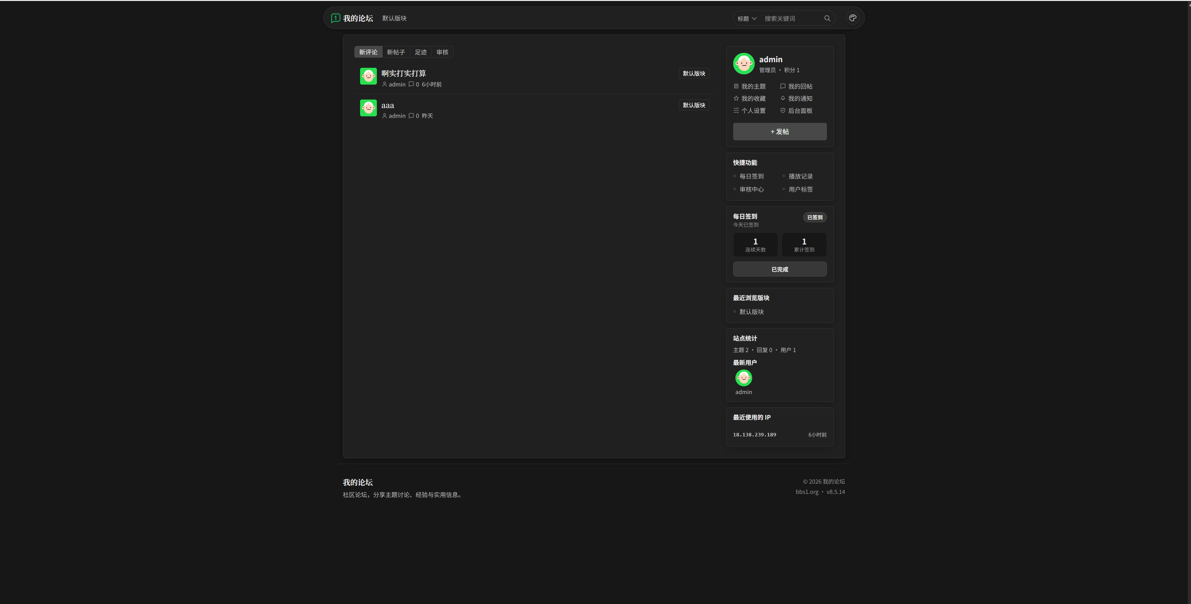This screenshot has width=1191, height=604.
Task: Click the 累计签到 counter box
Action: click(x=804, y=245)
